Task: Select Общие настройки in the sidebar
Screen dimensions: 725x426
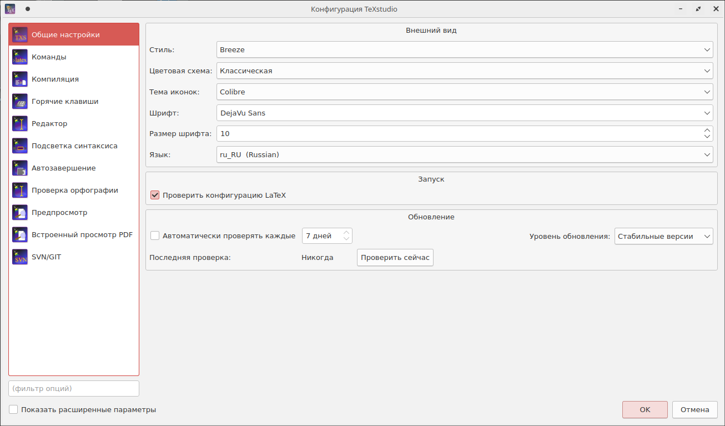Action: tap(74, 34)
